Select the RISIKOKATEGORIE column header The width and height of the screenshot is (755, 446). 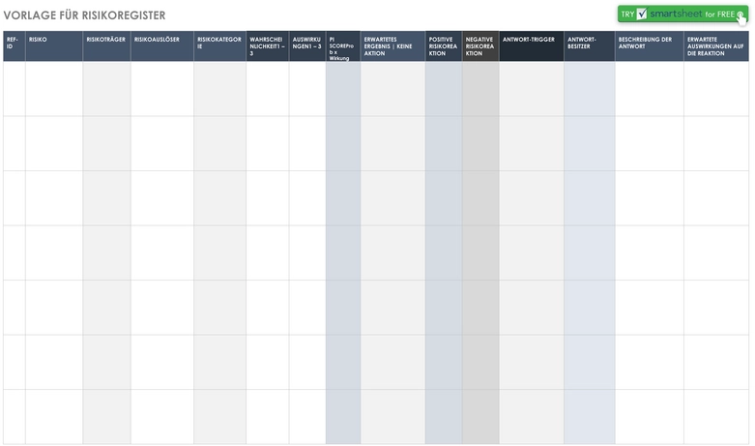pos(220,46)
